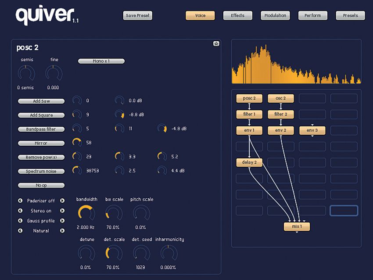Select previous Paderizer option arrow
This screenshot has width=373, height=280.
point(20,201)
